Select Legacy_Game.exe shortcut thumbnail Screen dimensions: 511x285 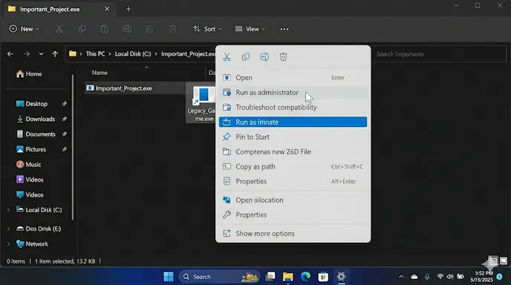click(x=201, y=103)
